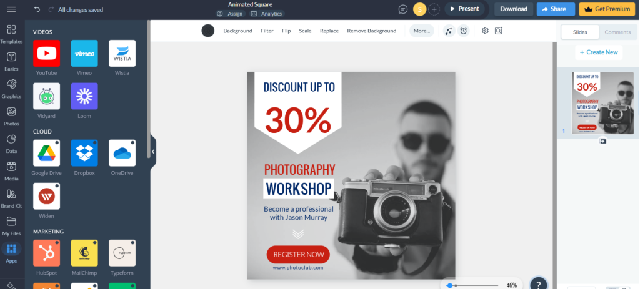Viewport: 640px width, 289px height.
Task: Open the comments chat bubble icon
Action: tap(403, 9)
